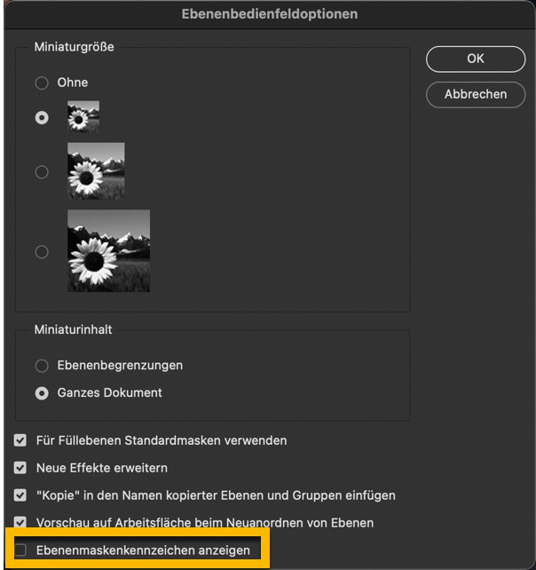This screenshot has width=536, height=570.
Task: Click the Abbrechen button
Action: click(476, 94)
